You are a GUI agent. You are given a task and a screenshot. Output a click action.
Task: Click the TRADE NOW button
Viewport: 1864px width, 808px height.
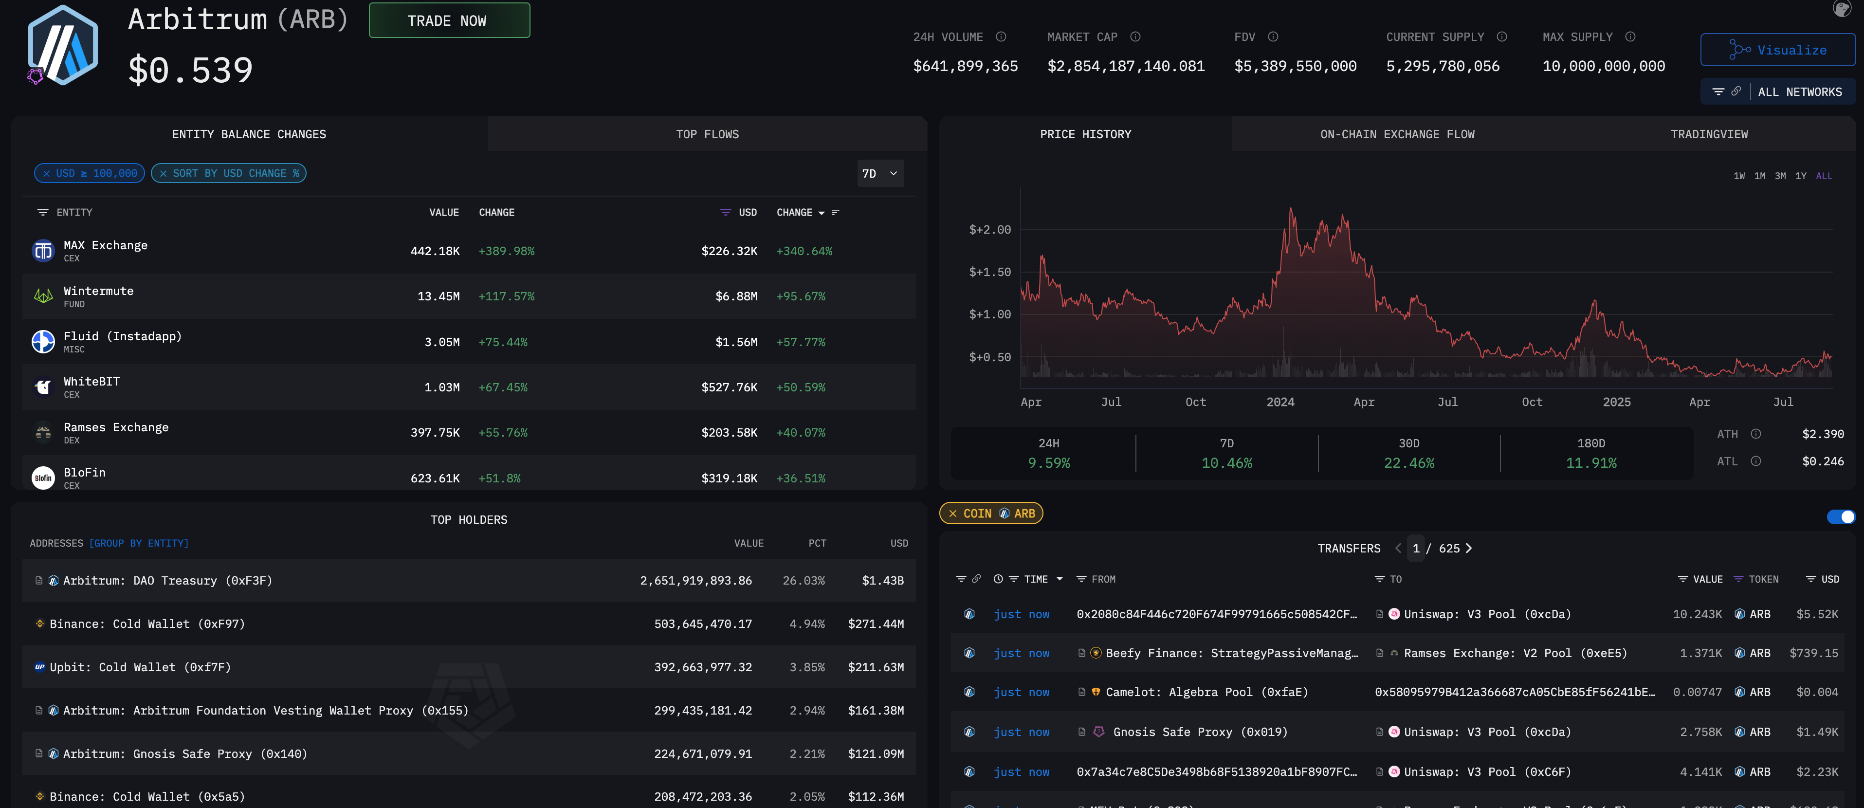tap(449, 20)
